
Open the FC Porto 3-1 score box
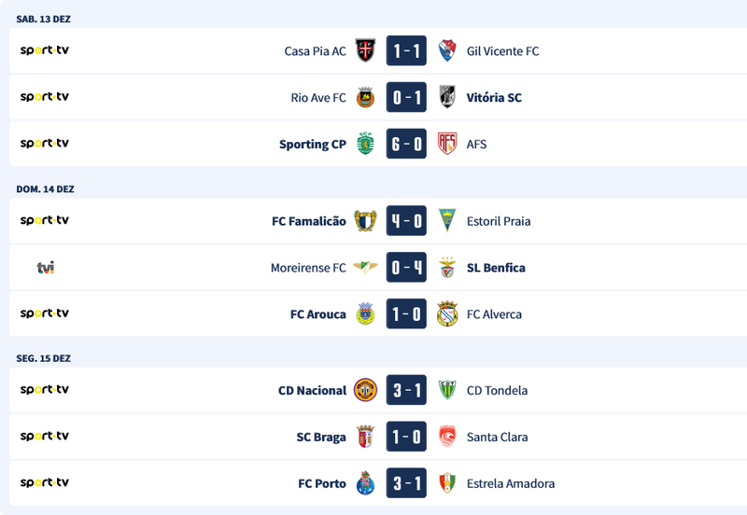click(x=406, y=483)
